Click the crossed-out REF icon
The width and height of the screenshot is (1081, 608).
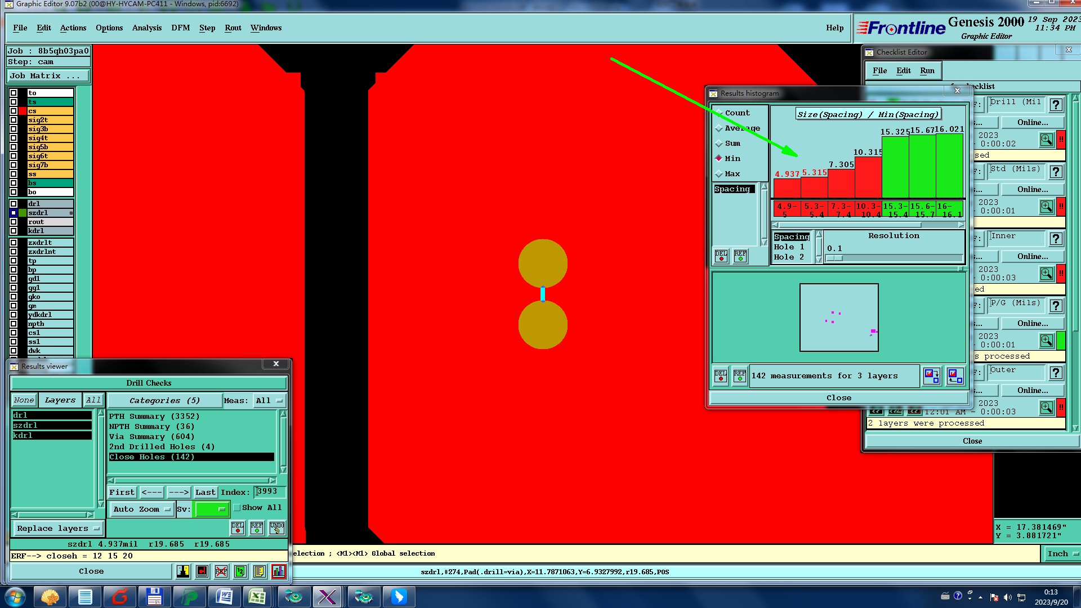221,571
